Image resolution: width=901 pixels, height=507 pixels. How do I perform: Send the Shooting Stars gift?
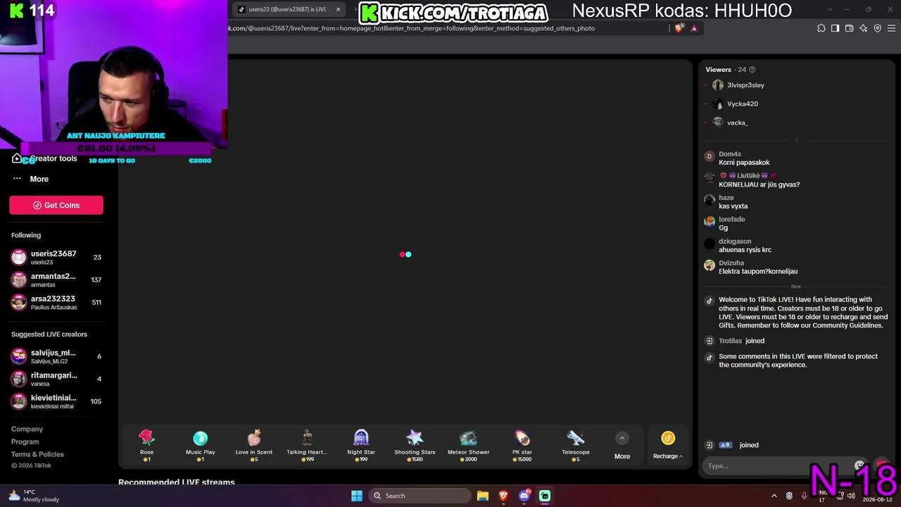pos(415,445)
